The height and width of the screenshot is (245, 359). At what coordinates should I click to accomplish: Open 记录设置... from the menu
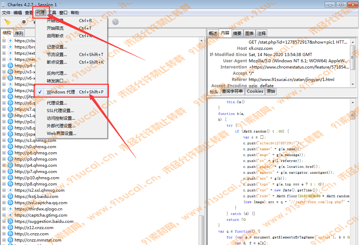click(71, 47)
